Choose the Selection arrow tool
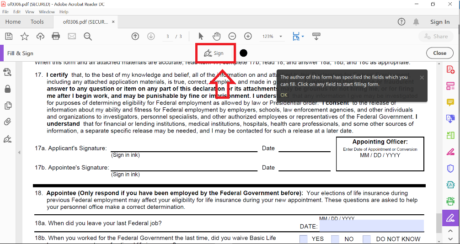The image size is (460, 244). [201, 37]
